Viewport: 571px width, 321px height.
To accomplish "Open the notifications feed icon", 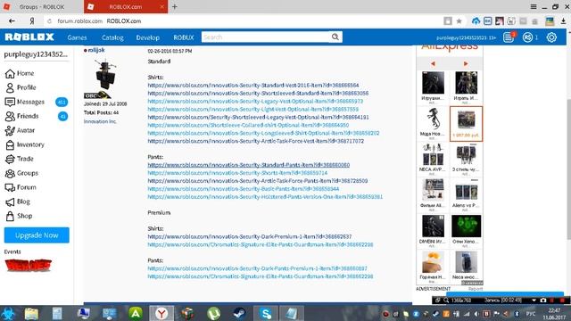I will [509, 37].
